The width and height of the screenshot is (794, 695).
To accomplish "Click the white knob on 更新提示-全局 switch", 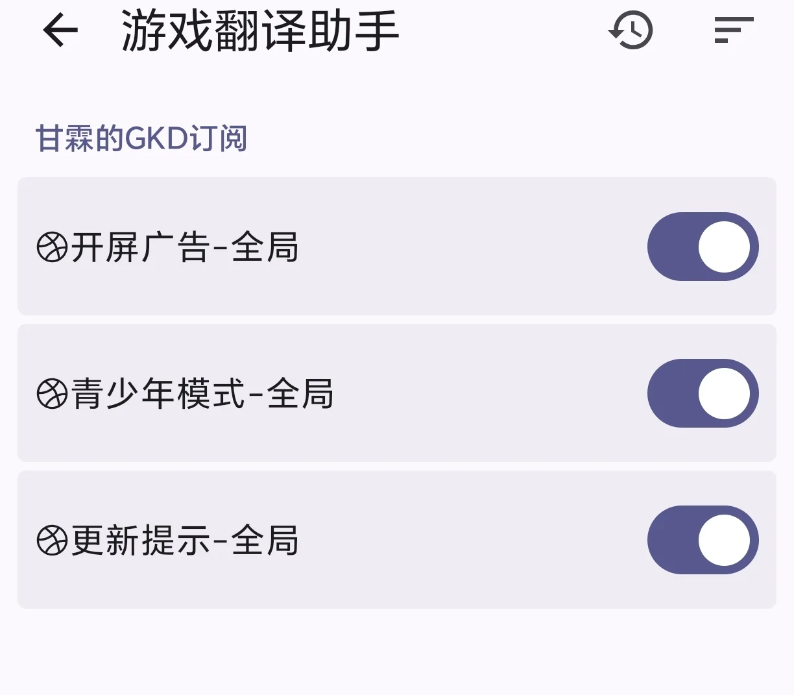I will tap(724, 540).
